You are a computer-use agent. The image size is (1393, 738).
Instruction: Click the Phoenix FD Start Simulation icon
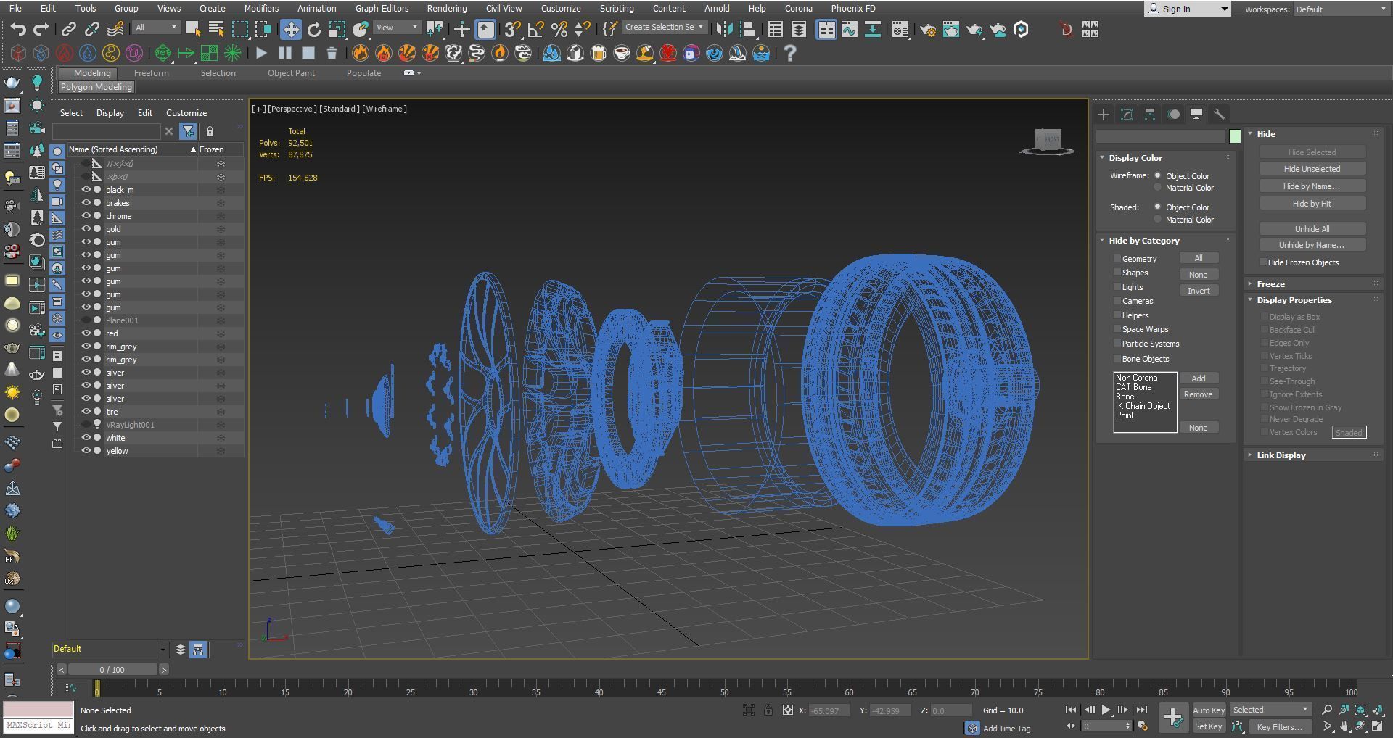pos(261,53)
